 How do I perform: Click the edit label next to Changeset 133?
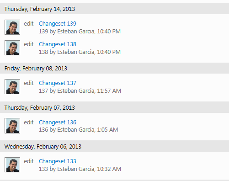point(29,161)
